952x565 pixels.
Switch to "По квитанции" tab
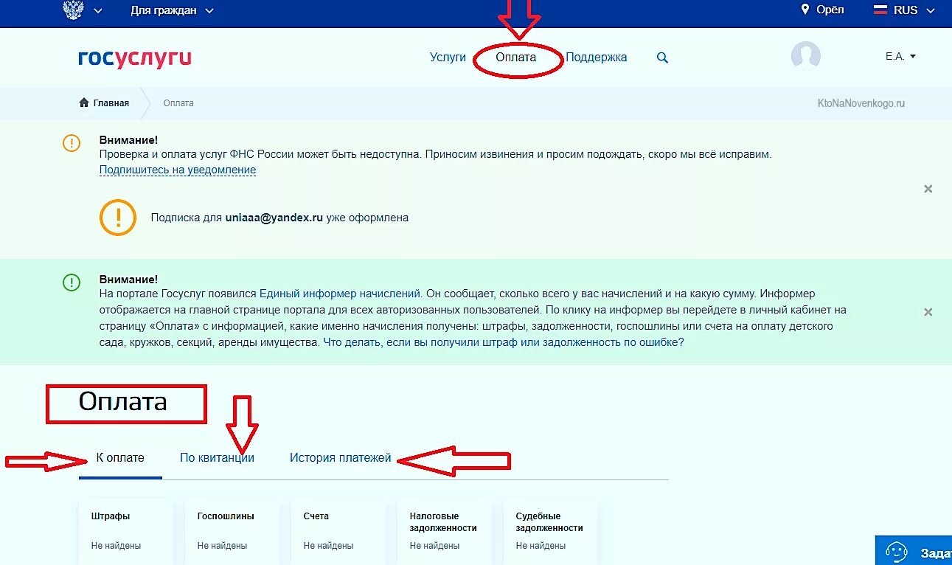point(217,457)
